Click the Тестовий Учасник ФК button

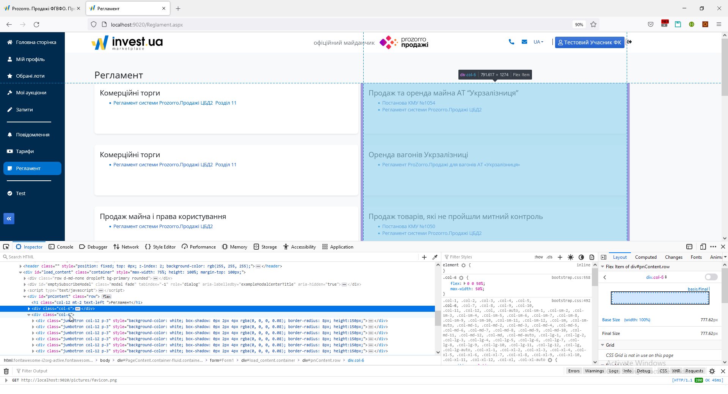click(590, 42)
